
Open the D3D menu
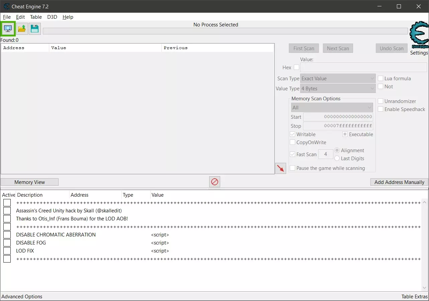tap(52, 17)
